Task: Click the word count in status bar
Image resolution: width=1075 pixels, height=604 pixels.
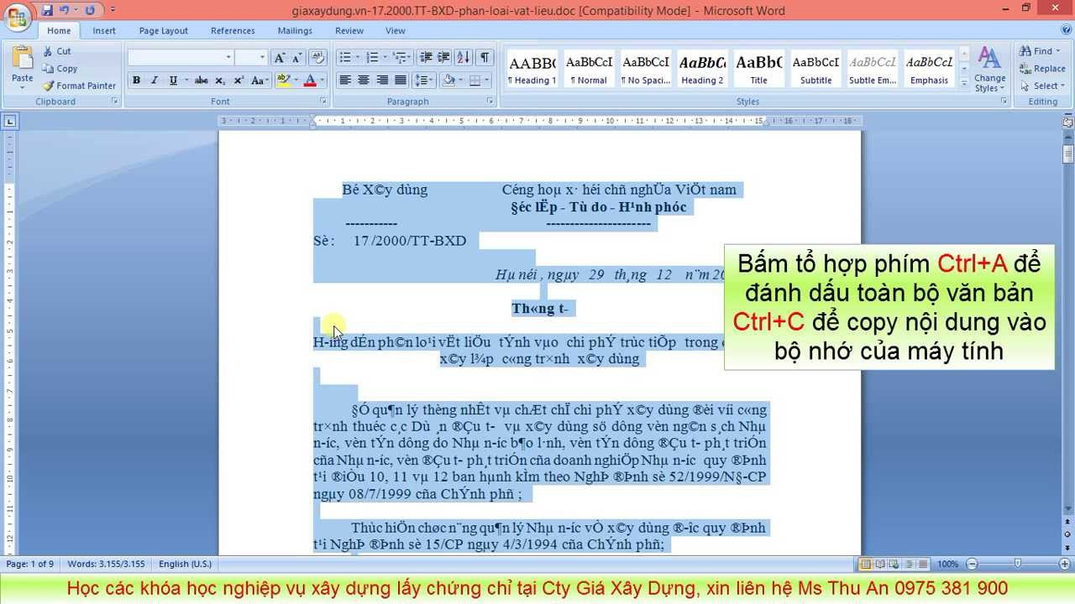Action: (106, 564)
